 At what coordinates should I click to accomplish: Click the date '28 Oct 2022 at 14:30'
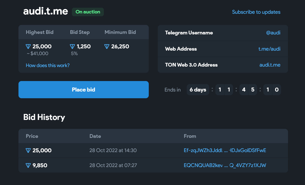pyautogui.click(x=113, y=151)
